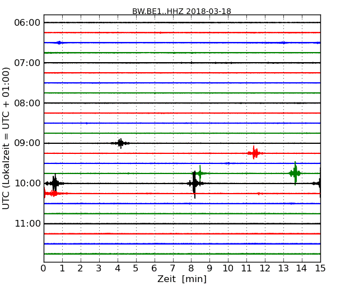Click the "06:00" time tick label

[27, 23]
